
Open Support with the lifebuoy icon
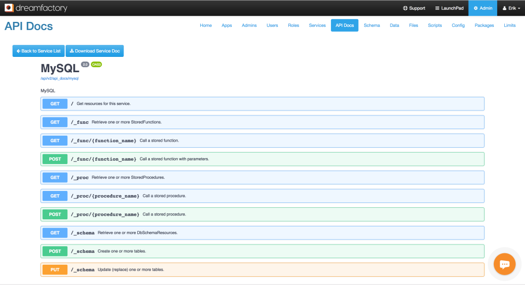(414, 8)
